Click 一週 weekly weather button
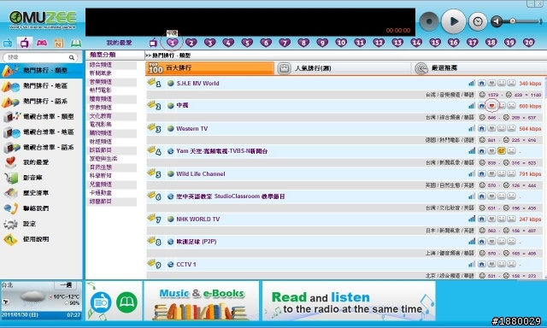547x328 pixels. (x=66, y=285)
